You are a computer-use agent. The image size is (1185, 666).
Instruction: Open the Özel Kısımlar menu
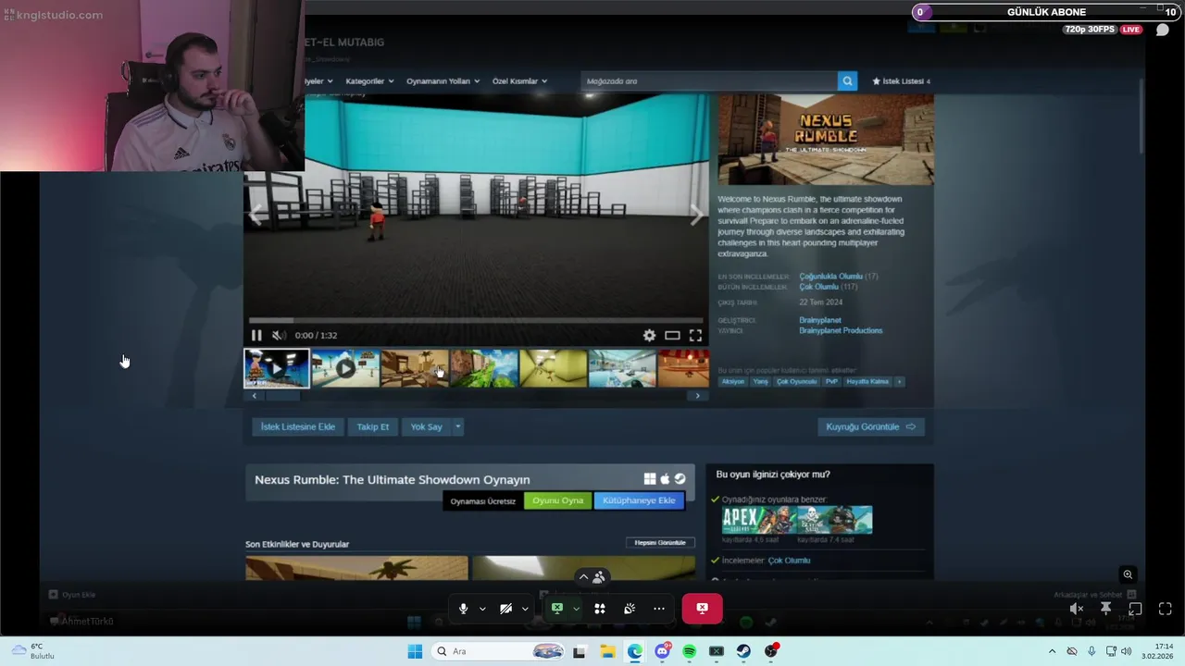519,81
